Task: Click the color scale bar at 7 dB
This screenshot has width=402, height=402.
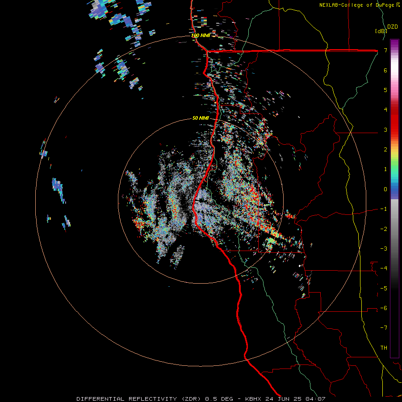Action: tap(394, 50)
